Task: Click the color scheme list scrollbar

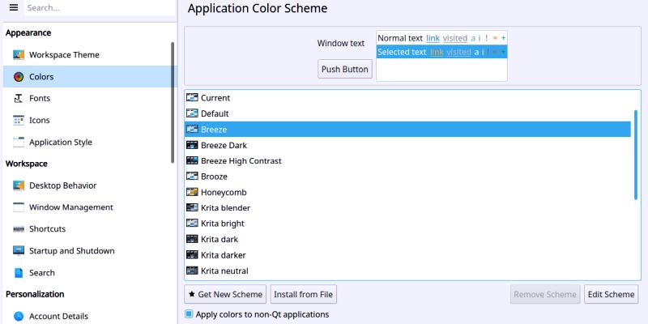Action: [636, 154]
